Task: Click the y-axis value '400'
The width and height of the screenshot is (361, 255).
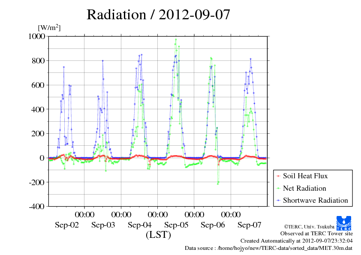Action: coord(38,109)
